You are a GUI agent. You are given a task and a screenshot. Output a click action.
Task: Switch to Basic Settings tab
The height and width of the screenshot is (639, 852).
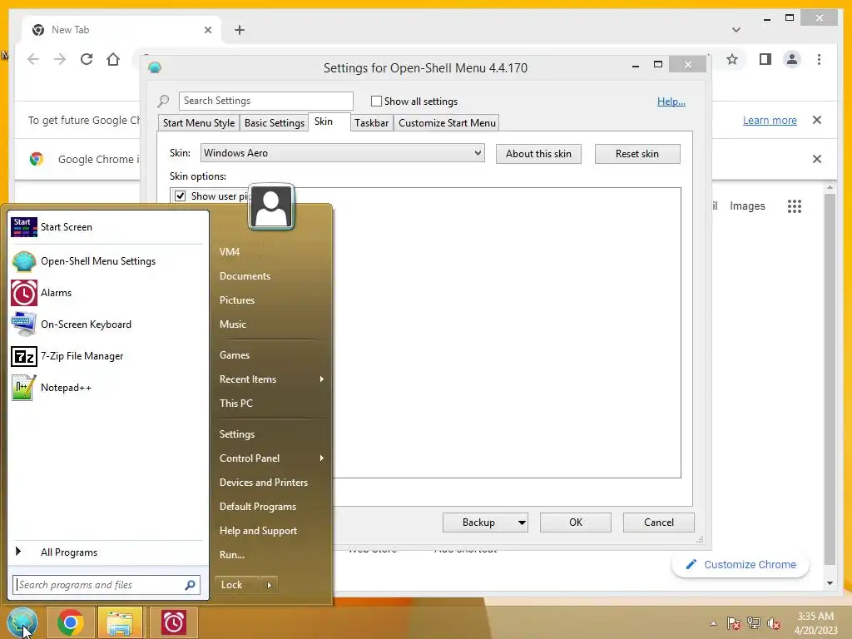pyautogui.click(x=275, y=123)
